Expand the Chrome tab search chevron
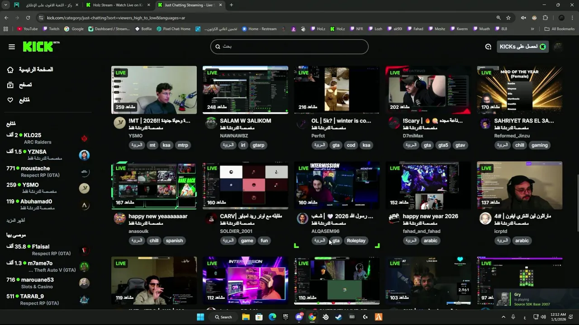 coord(6,5)
